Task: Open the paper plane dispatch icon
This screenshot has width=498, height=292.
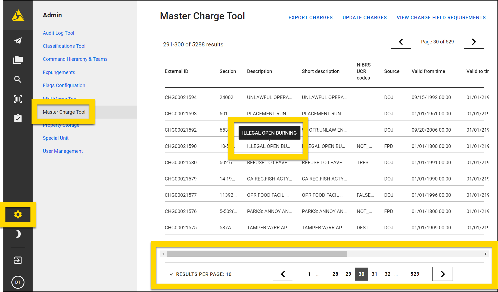Action: point(18,40)
